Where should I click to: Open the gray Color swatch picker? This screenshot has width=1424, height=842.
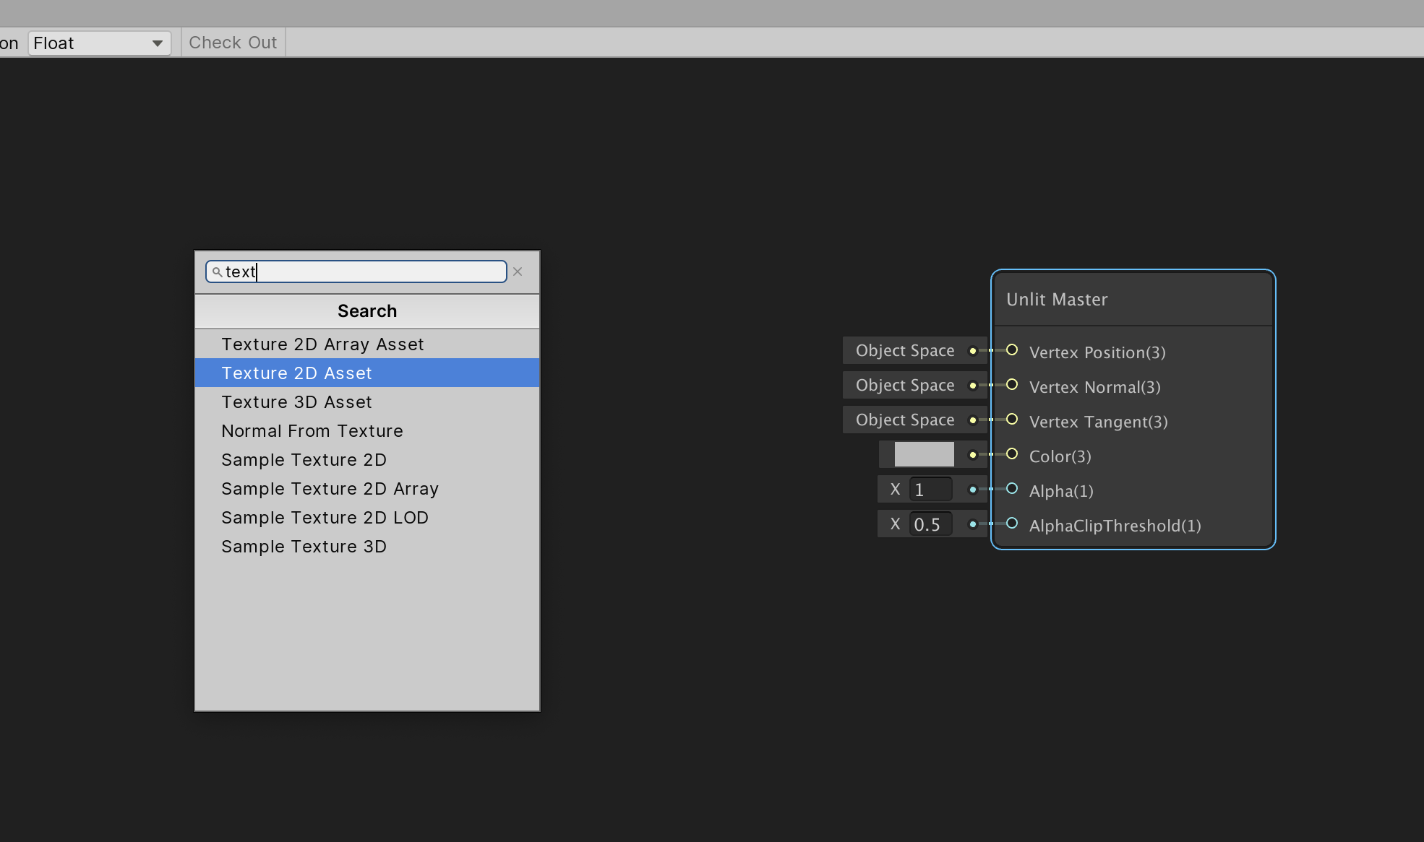pos(924,455)
